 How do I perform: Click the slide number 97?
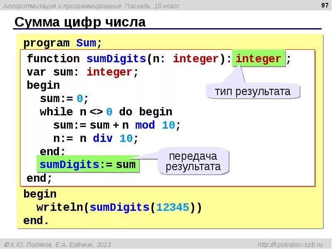(325, 5)
